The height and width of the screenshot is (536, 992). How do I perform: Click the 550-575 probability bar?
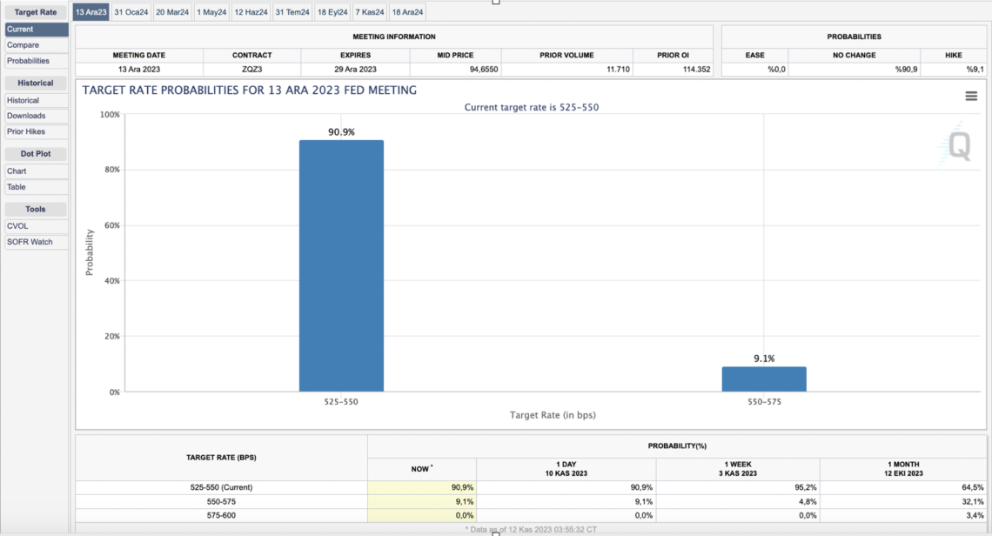coord(764,379)
